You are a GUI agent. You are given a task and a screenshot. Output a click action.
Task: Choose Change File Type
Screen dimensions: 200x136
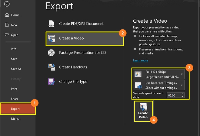coord(85,82)
